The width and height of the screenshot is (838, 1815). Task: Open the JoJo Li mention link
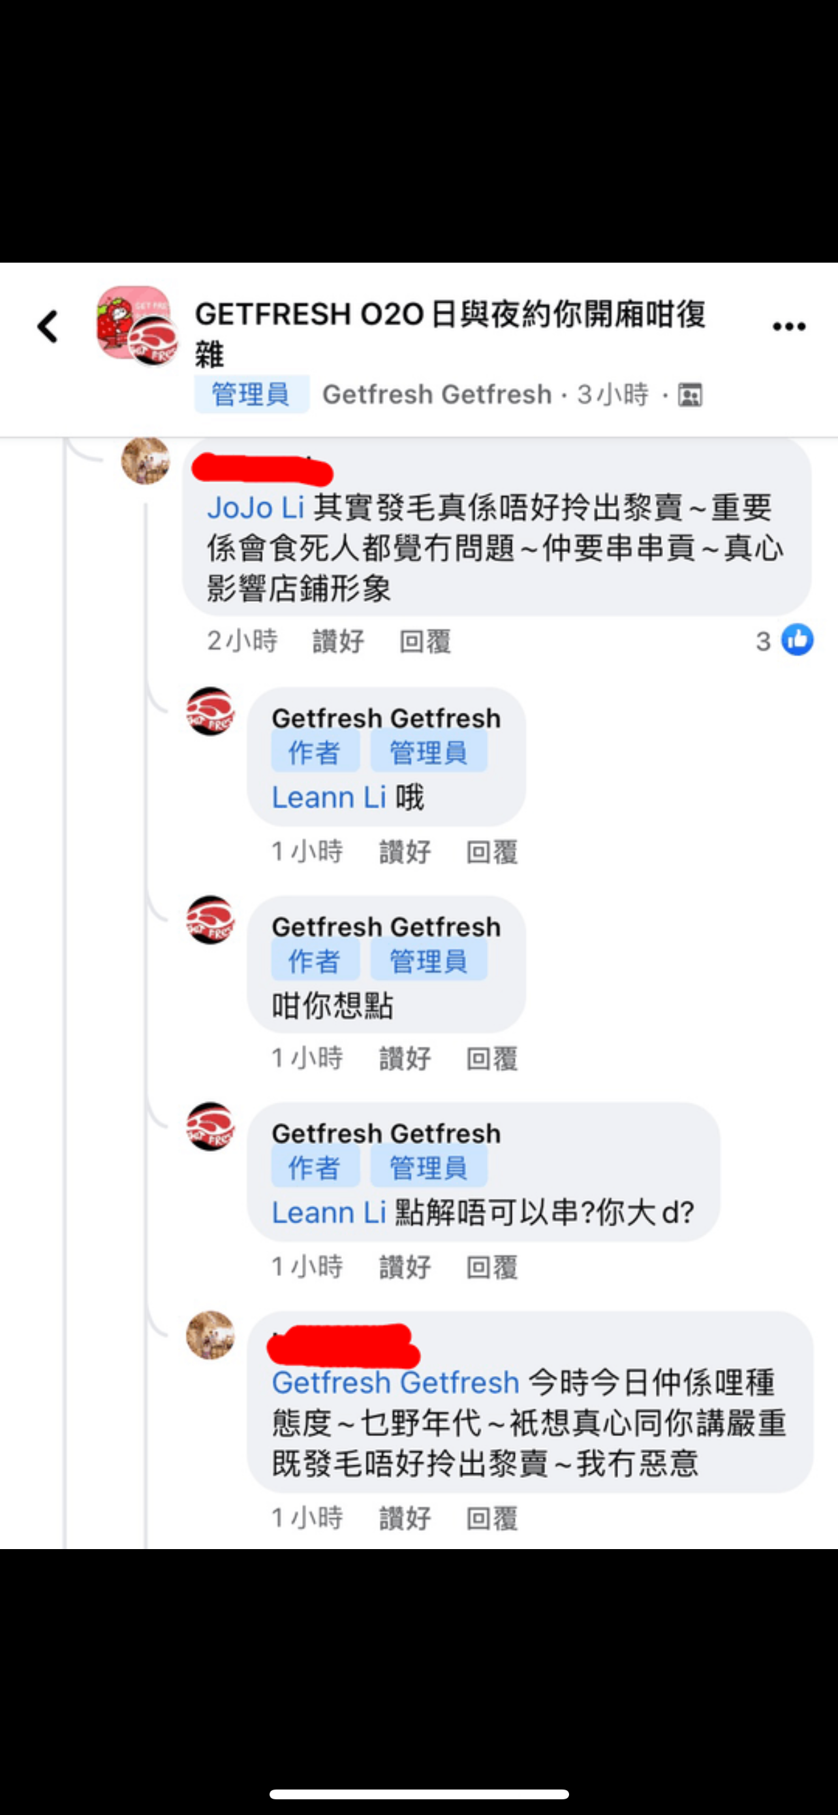pos(255,507)
